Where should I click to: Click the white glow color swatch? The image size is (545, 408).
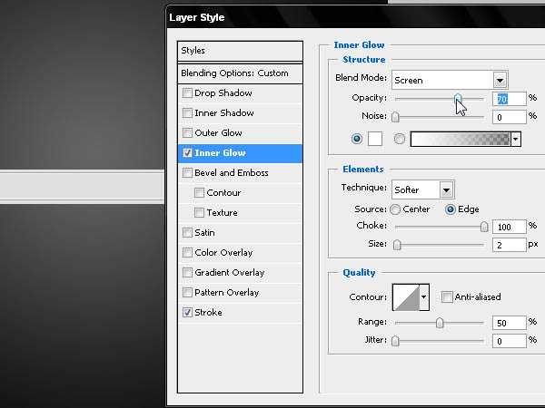[375, 139]
